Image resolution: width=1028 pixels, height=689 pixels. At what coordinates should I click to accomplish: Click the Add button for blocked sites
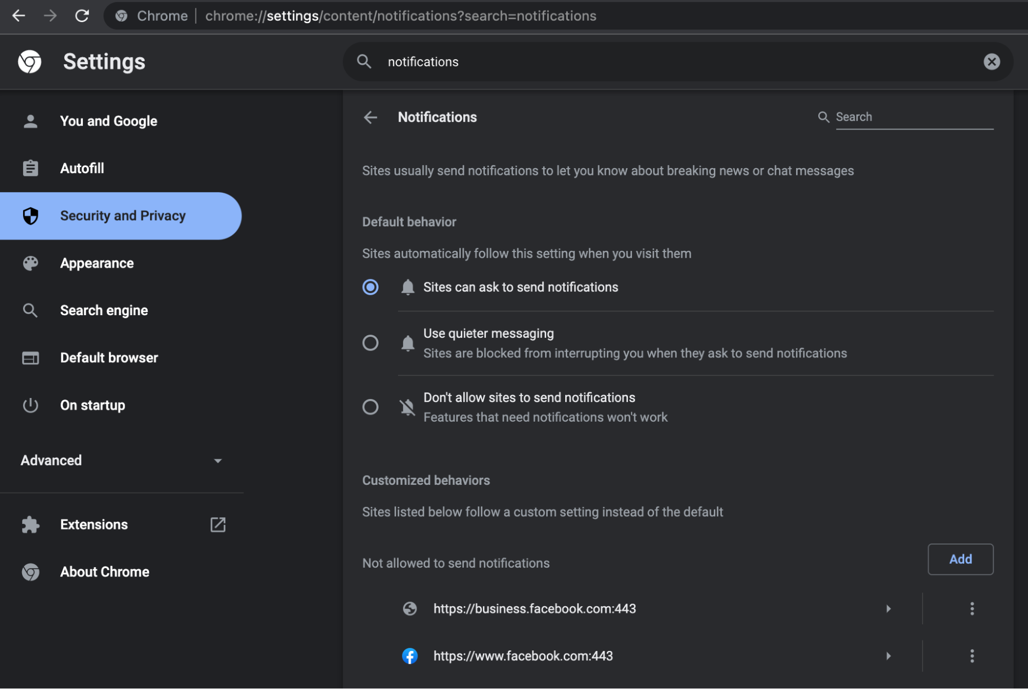coord(960,559)
